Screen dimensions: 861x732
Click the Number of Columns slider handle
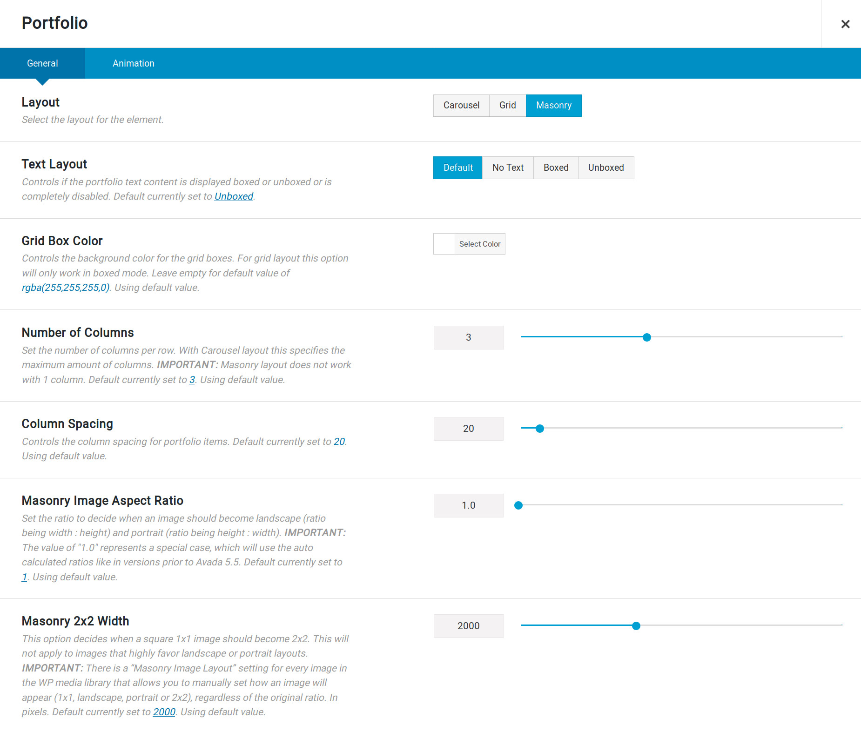[646, 337]
